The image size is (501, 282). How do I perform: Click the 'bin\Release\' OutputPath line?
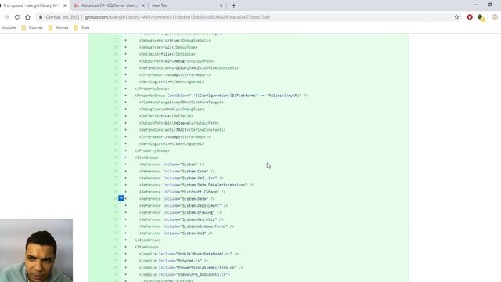pos(179,123)
